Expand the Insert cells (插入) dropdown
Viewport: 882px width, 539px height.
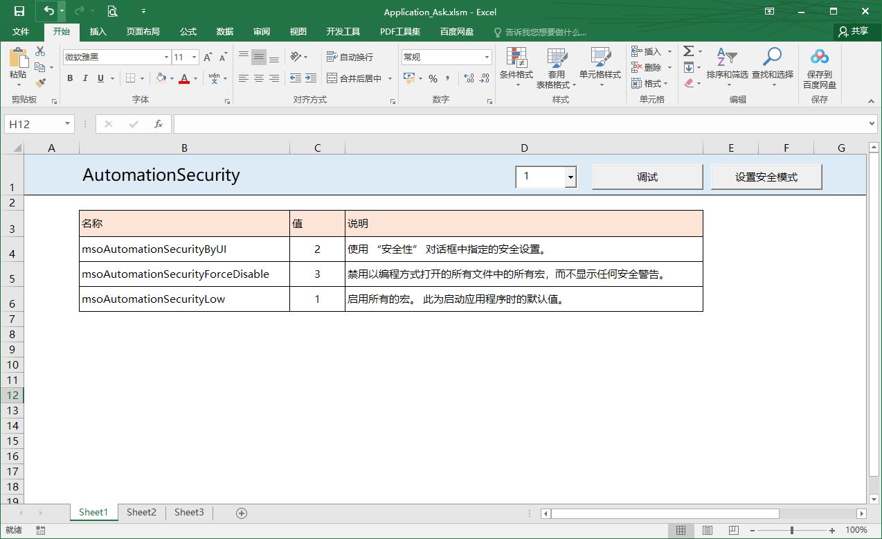click(x=669, y=52)
